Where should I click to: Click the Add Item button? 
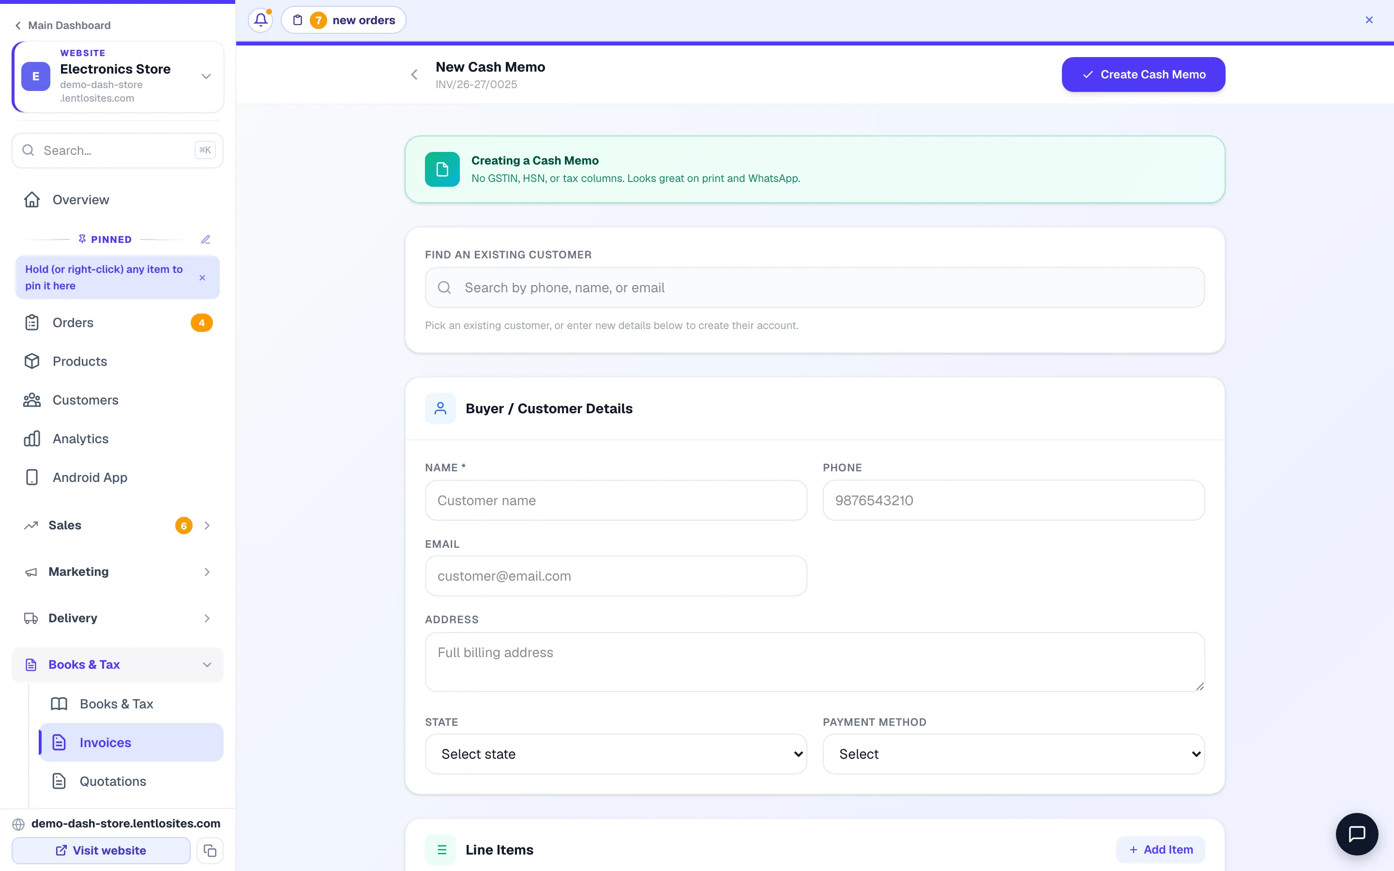[1160, 850]
